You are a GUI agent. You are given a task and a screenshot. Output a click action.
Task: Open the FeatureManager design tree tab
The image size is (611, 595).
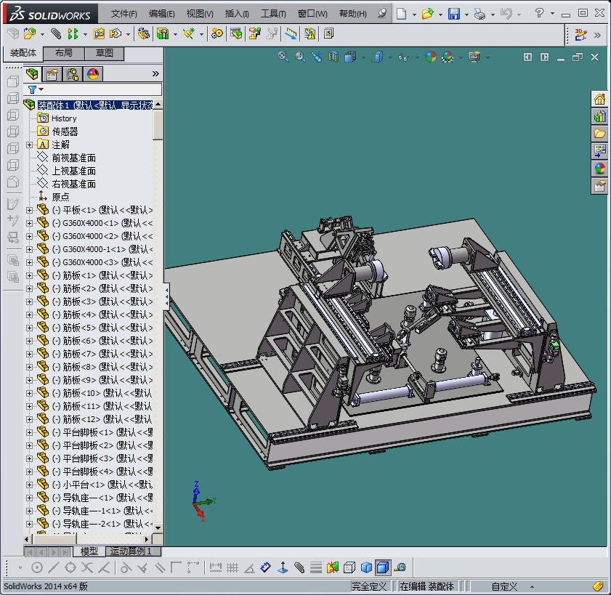point(33,73)
